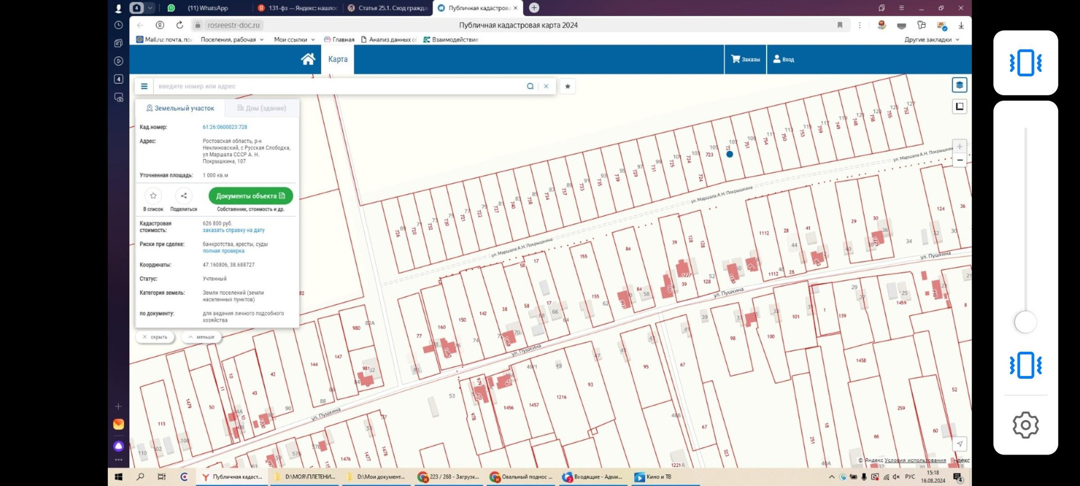
Task: Open favorites star next to search bar
Action: [x=568, y=86]
